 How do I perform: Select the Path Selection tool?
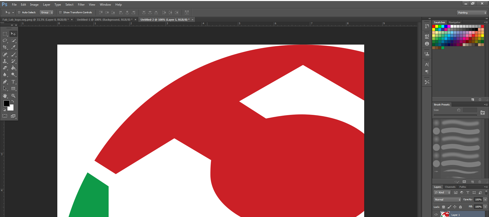pos(5,88)
